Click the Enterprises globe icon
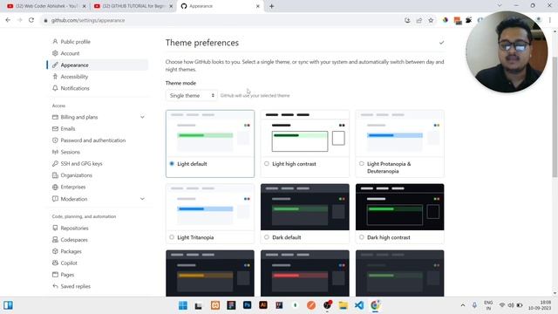 (x=55, y=187)
